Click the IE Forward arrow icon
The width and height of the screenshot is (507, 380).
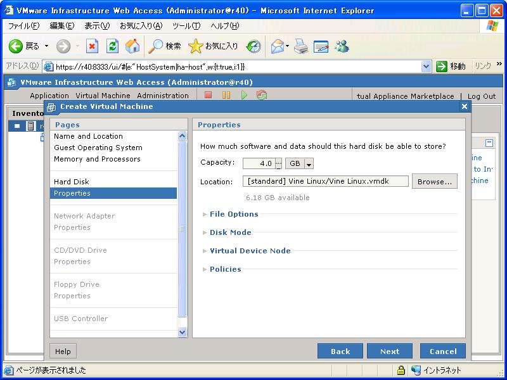[x=63, y=46]
